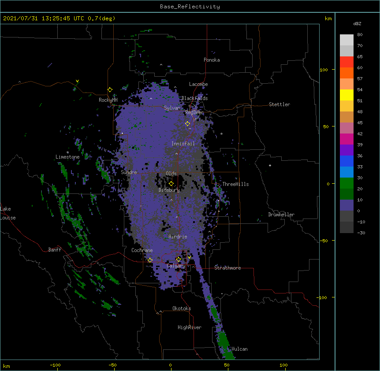Click the yellow diamond marker between Olds and Didsbury
The image size is (380, 371).
pyautogui.click(x=171, y=184)
